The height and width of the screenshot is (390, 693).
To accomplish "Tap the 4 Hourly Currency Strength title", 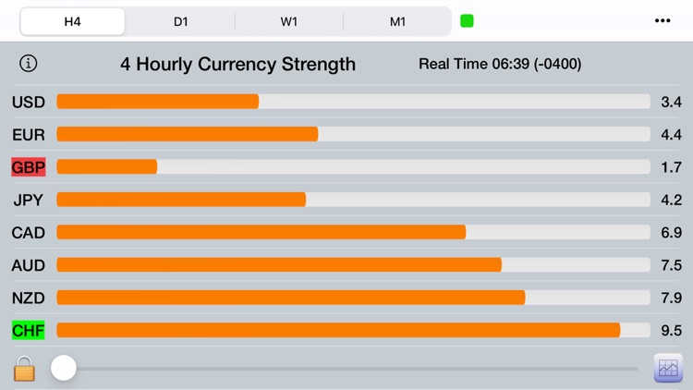I will tap(237, 65).
